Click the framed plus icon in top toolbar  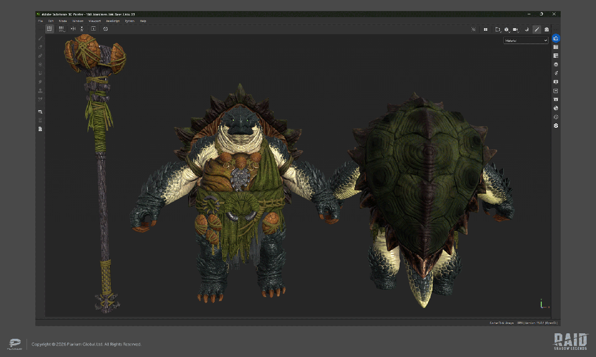tap(93, 29)
